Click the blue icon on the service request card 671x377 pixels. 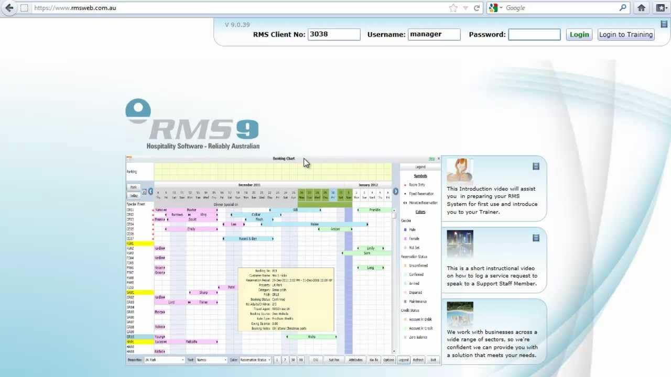(536, 238)
